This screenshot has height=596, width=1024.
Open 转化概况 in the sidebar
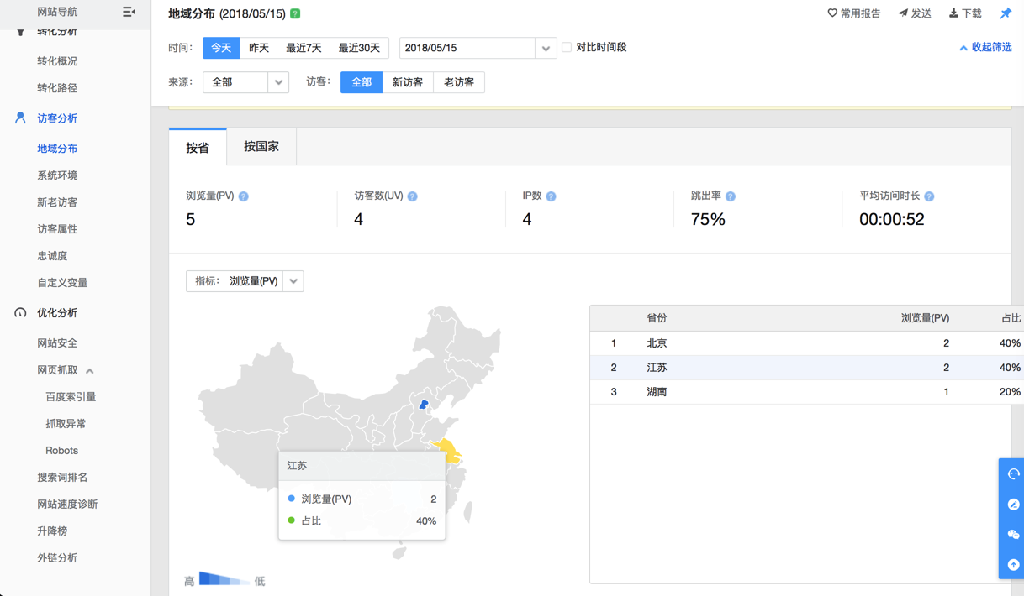pyautogui.click(x=57, y=61)
